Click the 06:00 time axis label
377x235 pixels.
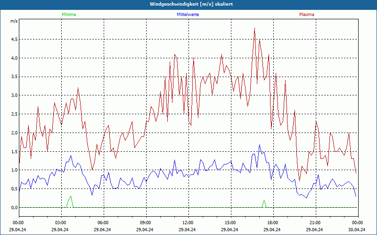click(103, 223)
